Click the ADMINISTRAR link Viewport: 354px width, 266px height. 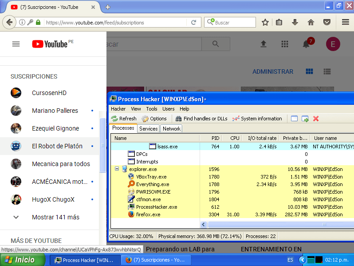pyautogui.click(x=272, y=71)
